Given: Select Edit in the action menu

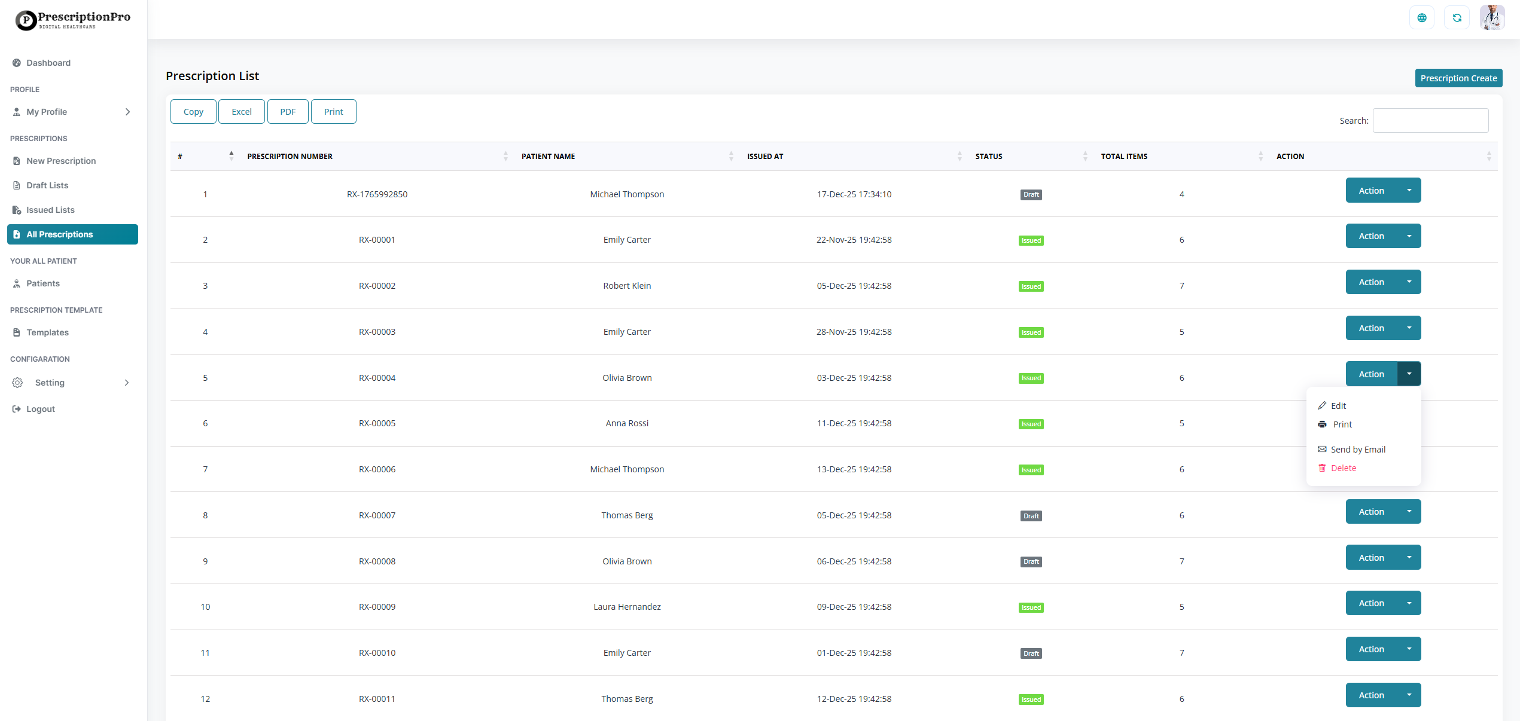Looking at the screenshot, I should 1338,406.
